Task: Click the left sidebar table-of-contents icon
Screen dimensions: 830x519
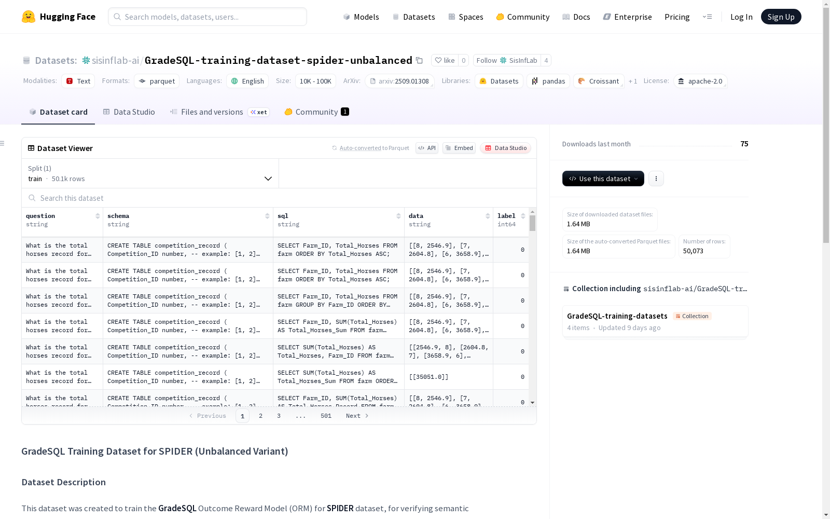Action: click(3, 143)
